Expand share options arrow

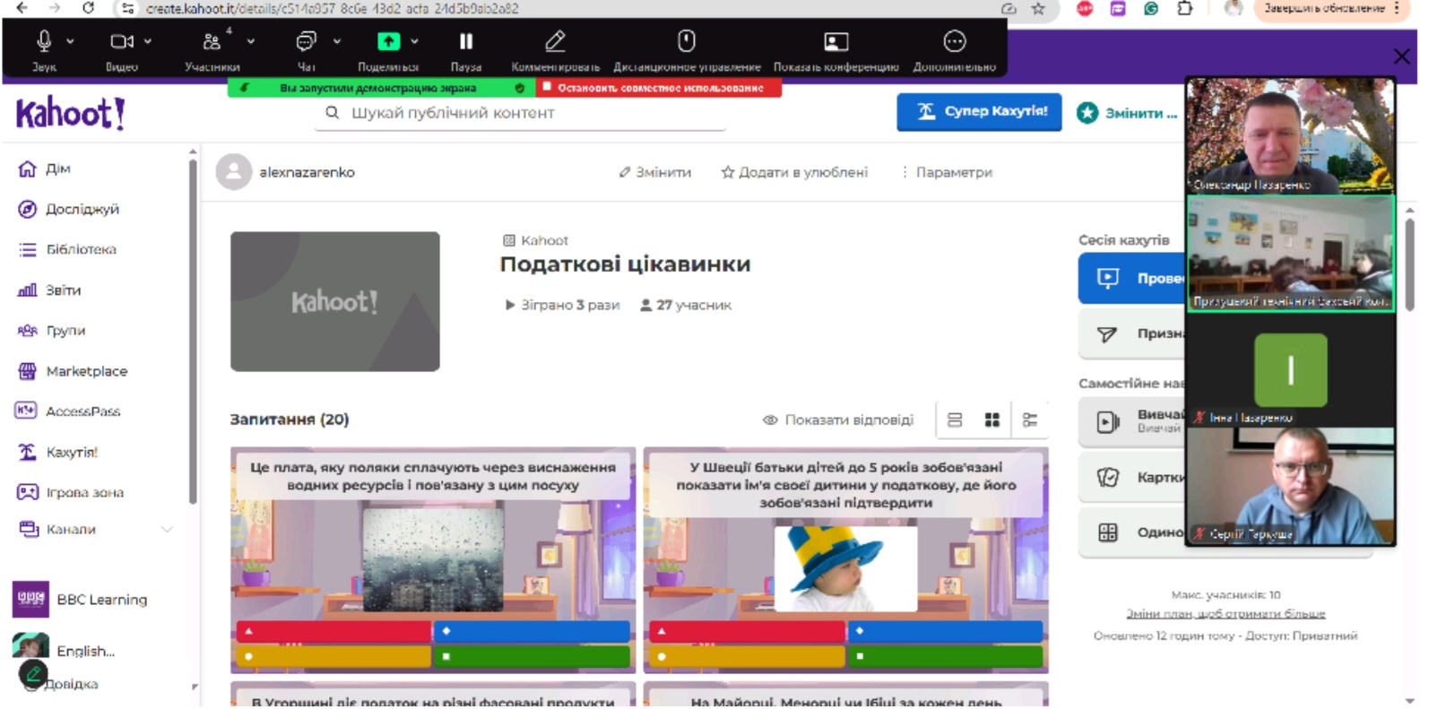tap(414, 41)
